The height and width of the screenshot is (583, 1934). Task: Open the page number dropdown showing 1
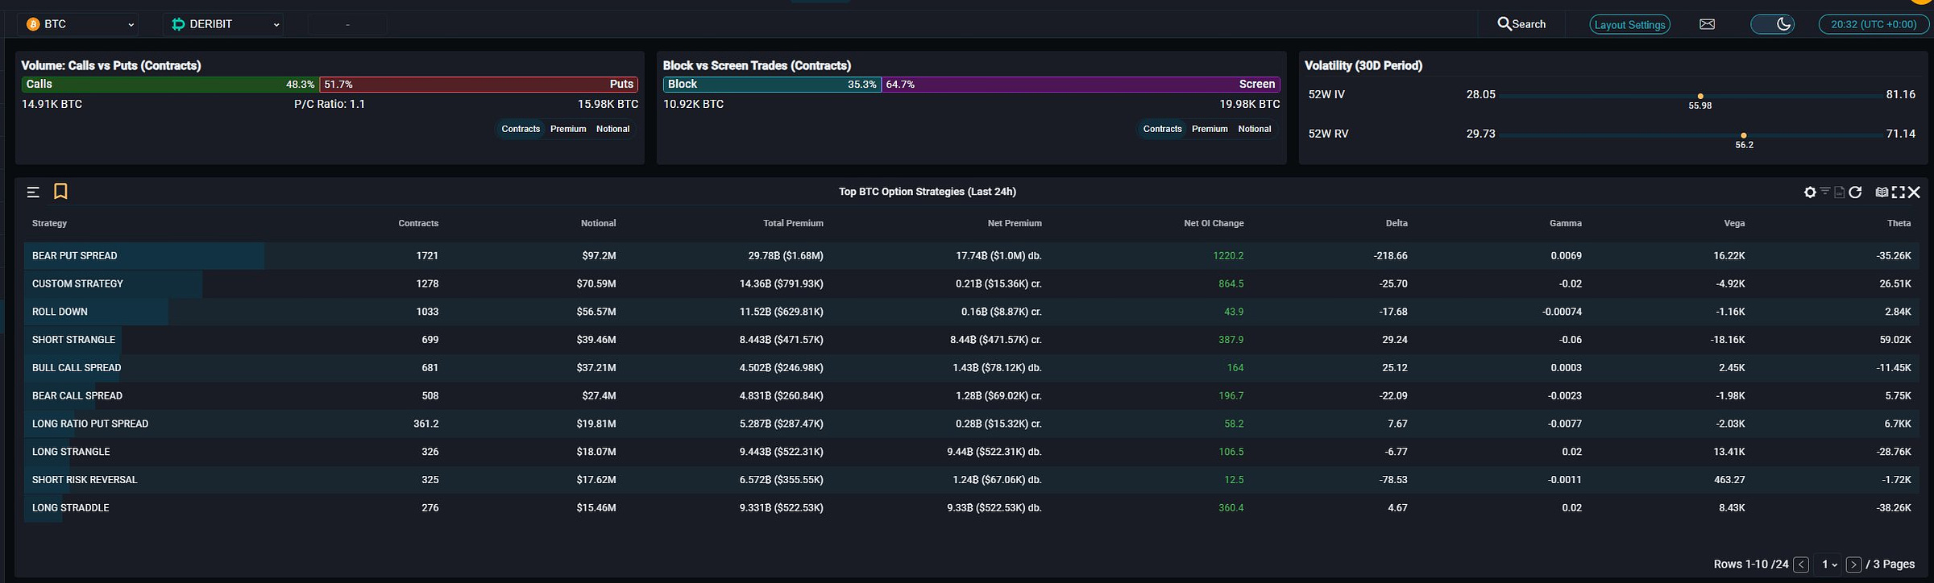pyautogui.click(x=1829, y=564)
